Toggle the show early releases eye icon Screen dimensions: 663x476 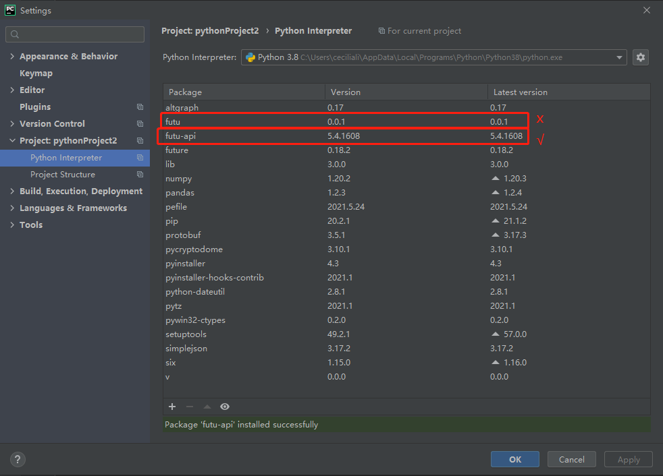(x=225, y=407)
